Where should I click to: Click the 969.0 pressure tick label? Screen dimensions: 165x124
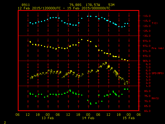(x=147, y=61)
